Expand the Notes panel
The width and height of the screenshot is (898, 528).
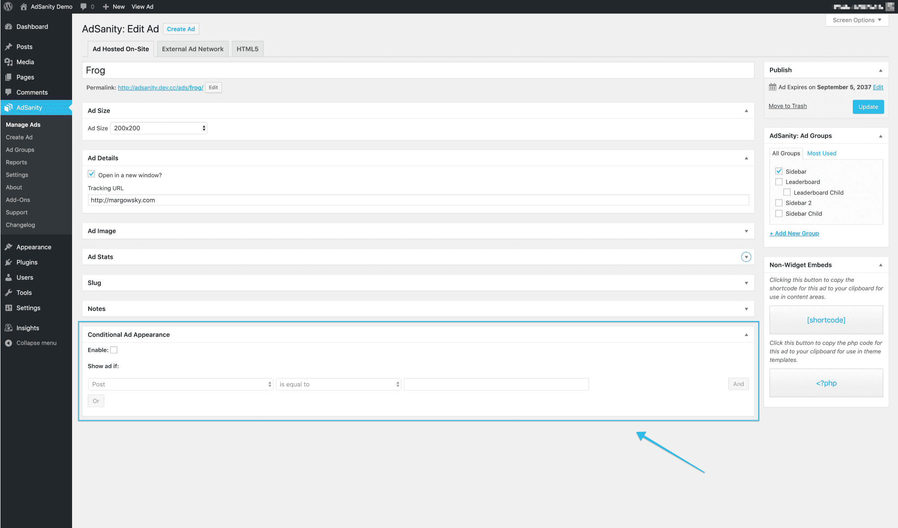click(746, 309)
